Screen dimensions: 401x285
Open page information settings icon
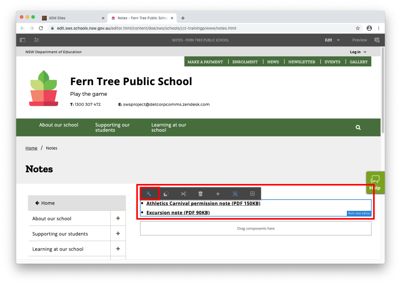[37, 40]
